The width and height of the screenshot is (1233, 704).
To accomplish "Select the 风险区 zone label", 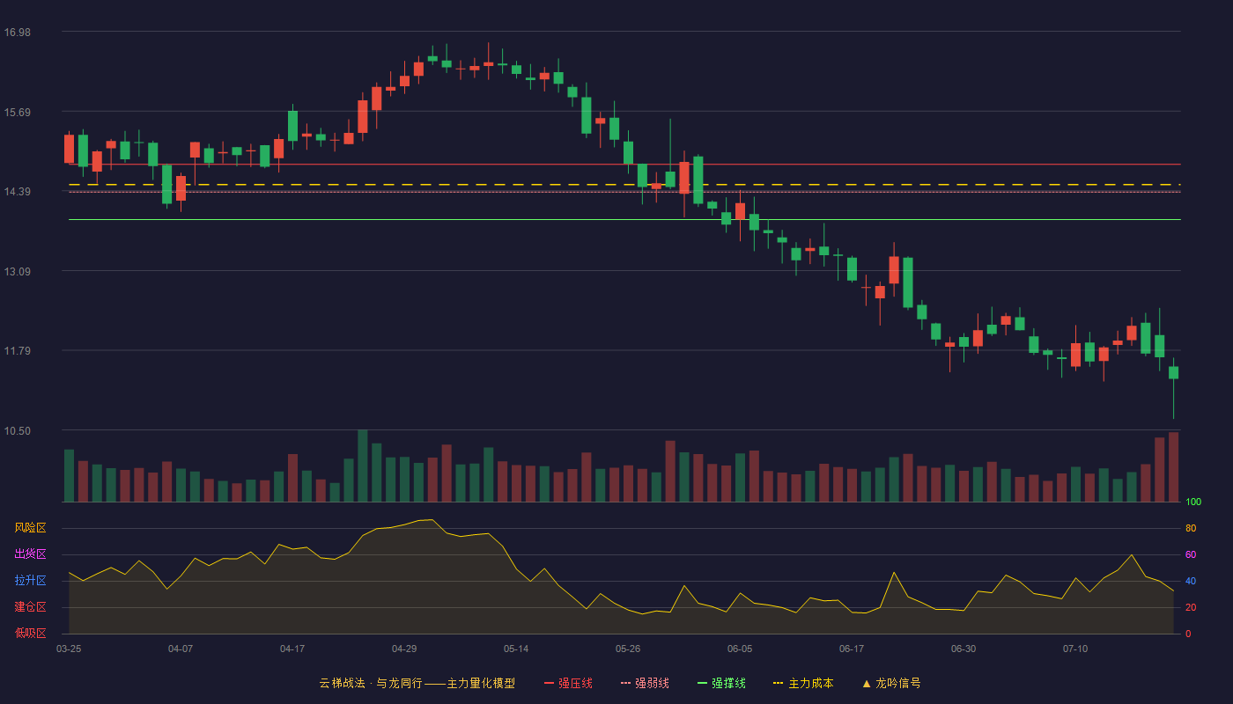I will point(30,528).
